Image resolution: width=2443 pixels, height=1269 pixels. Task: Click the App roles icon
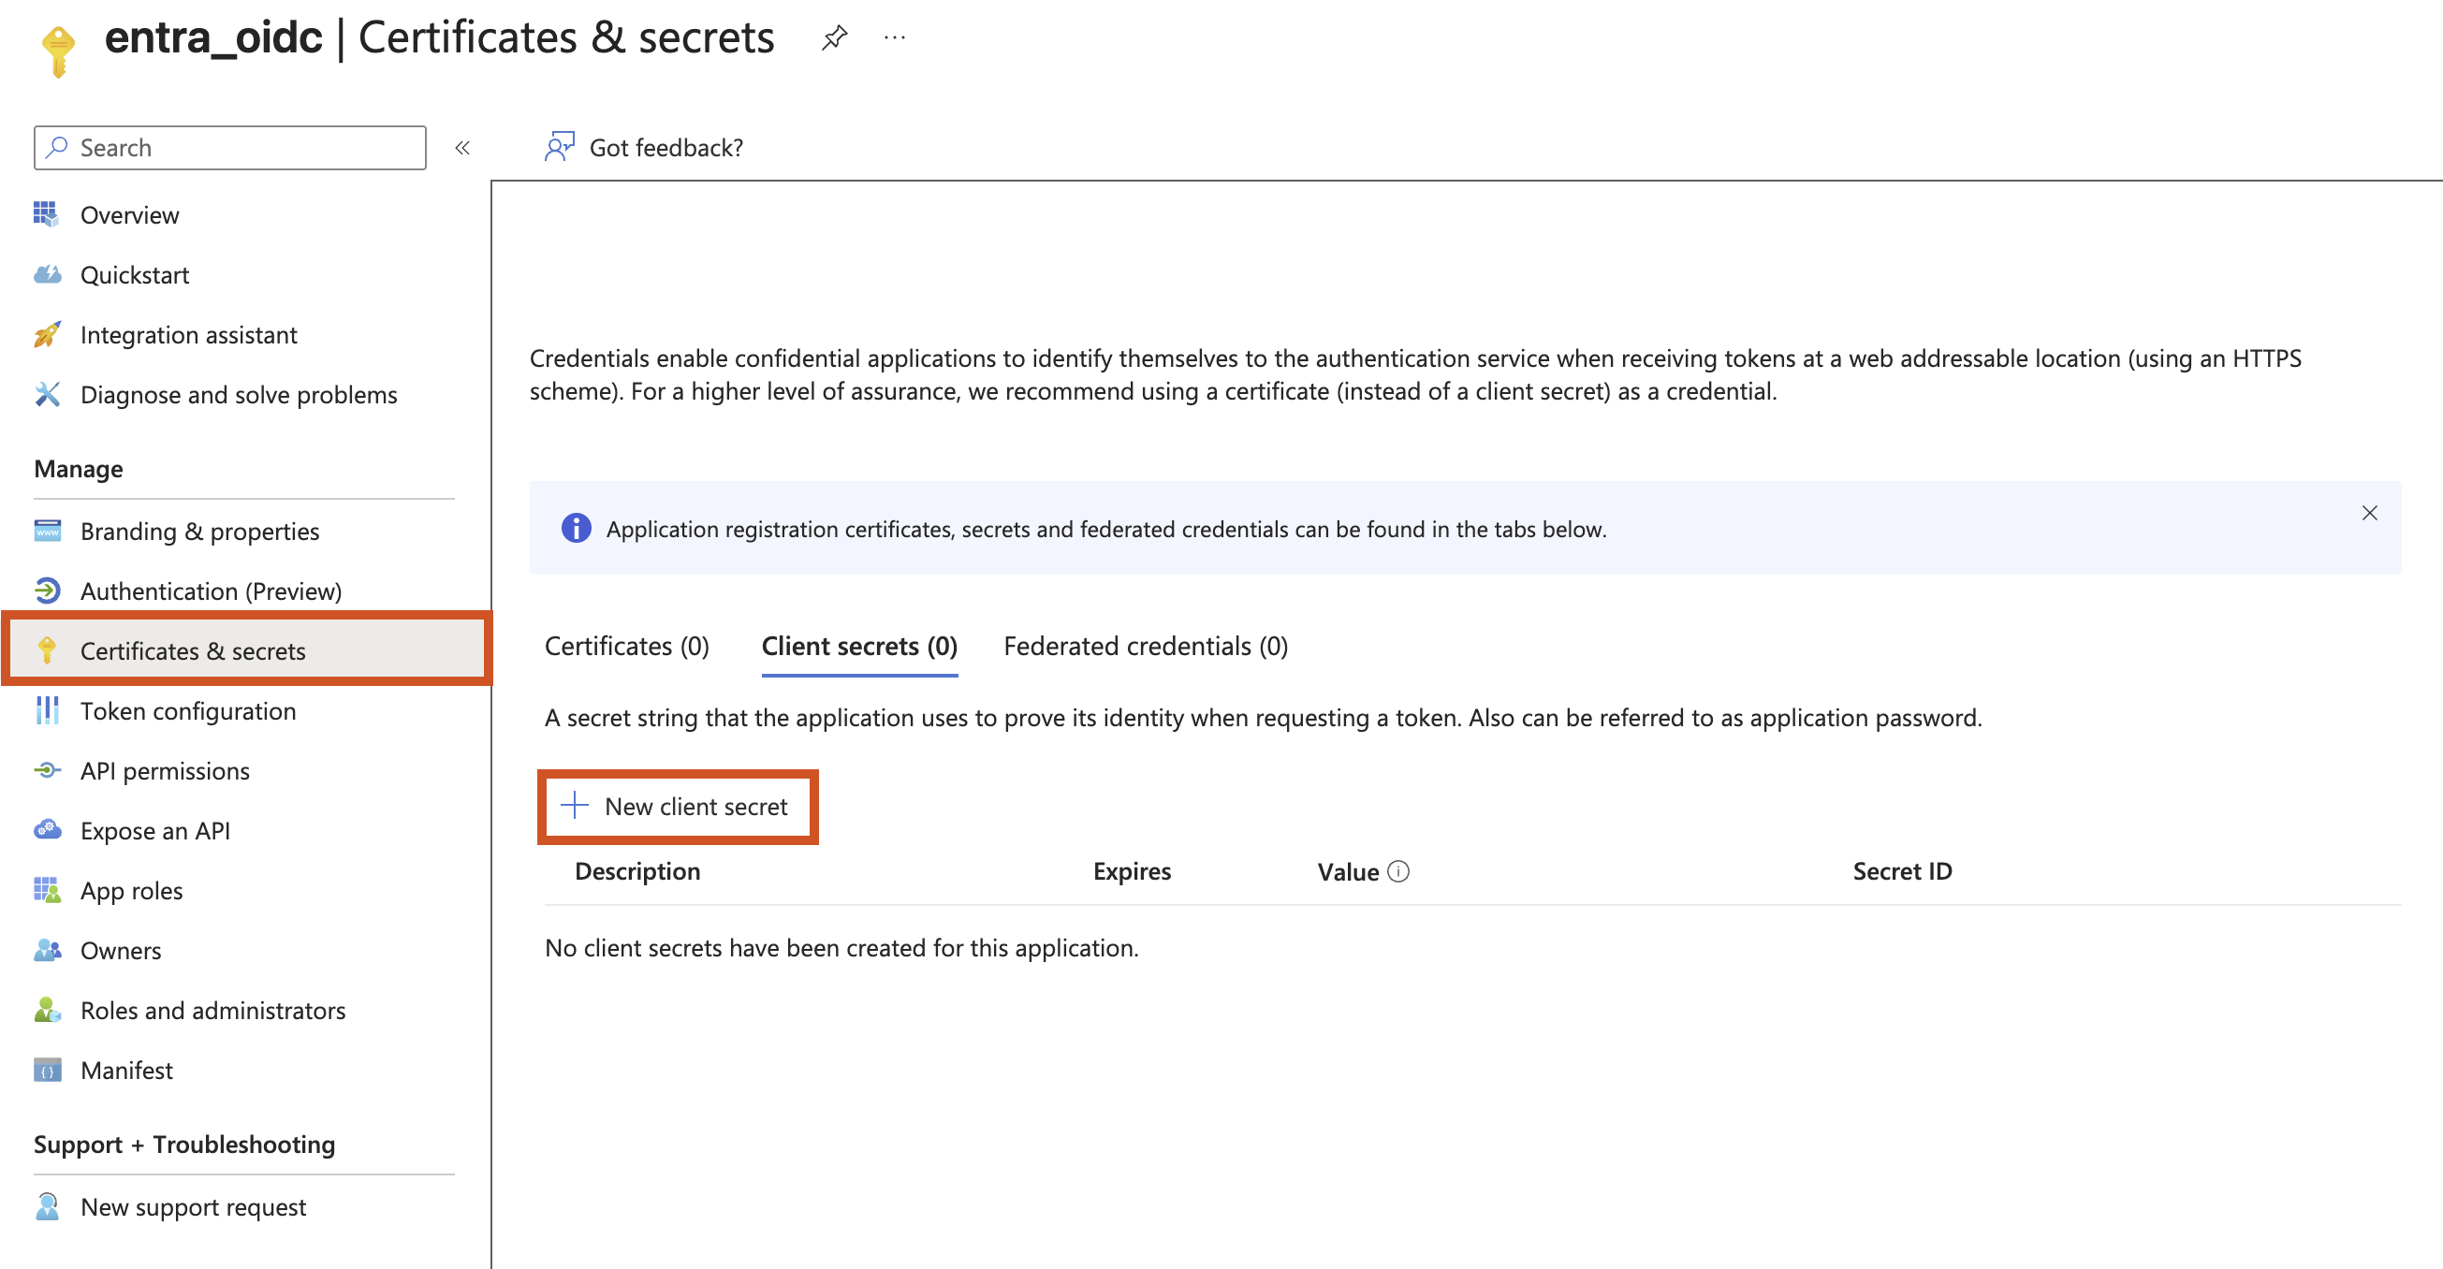tap(48, 890)
